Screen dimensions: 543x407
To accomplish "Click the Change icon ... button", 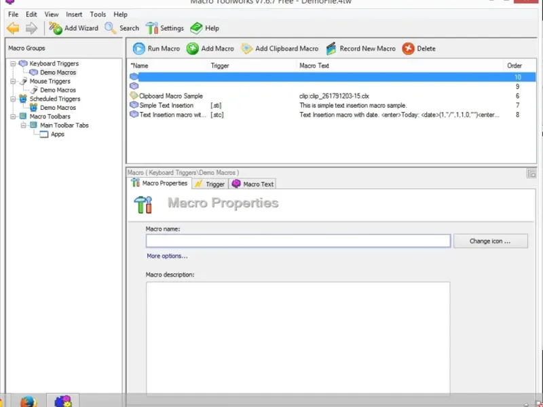I will coord(490,241).
